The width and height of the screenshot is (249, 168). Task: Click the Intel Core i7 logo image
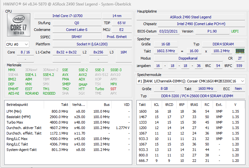(19, 25)
